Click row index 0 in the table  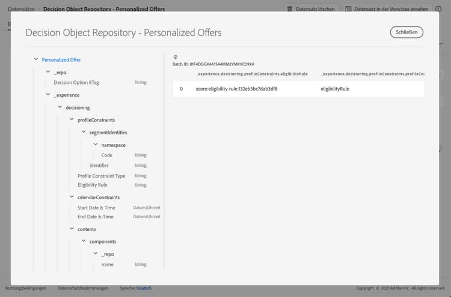pos(181,89)
